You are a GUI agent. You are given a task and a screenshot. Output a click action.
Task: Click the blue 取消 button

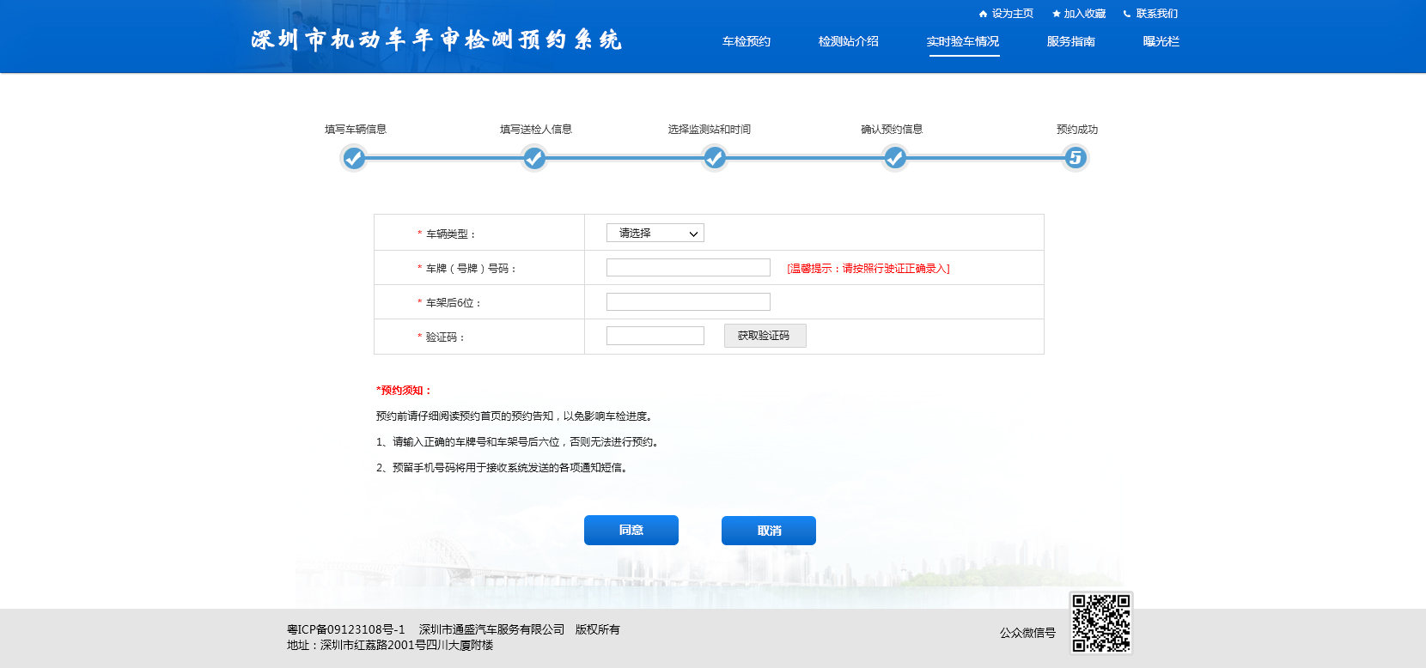(x=769, y=531)
